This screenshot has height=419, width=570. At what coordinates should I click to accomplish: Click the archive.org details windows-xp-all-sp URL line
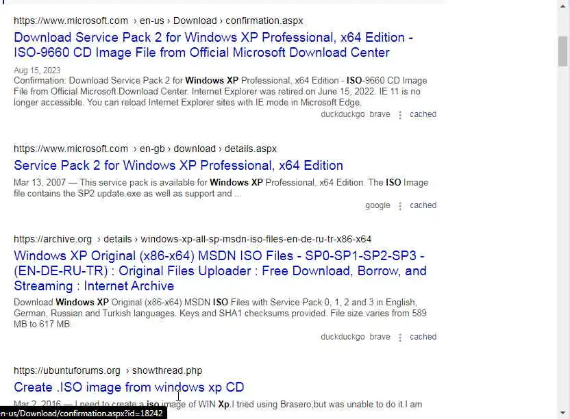tap(193, 240)
